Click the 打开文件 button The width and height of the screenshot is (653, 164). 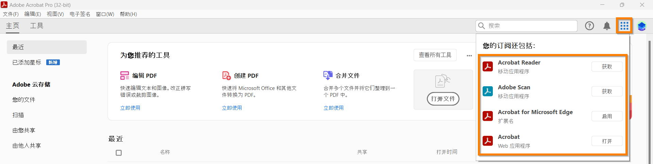click(x=443, y=99)
